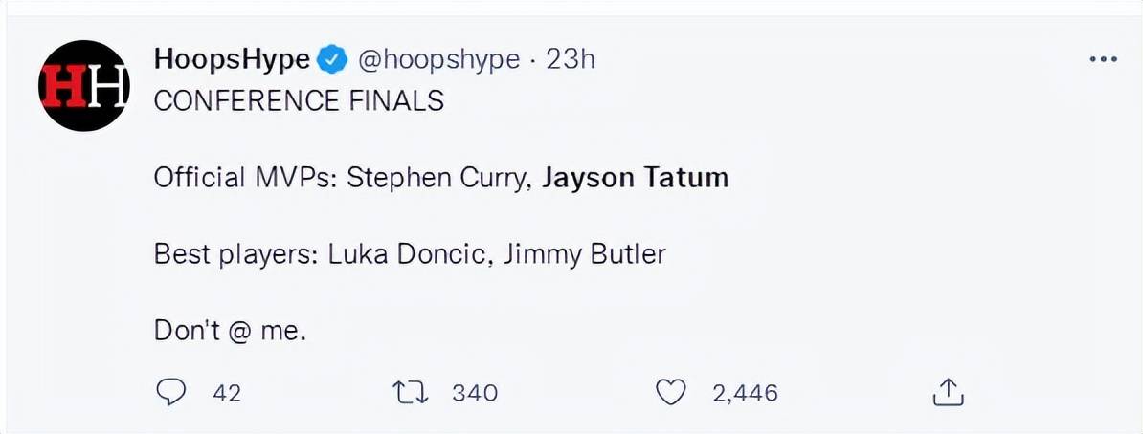
Task: Click the retweet count 340
Action: [x=475, y=394]
